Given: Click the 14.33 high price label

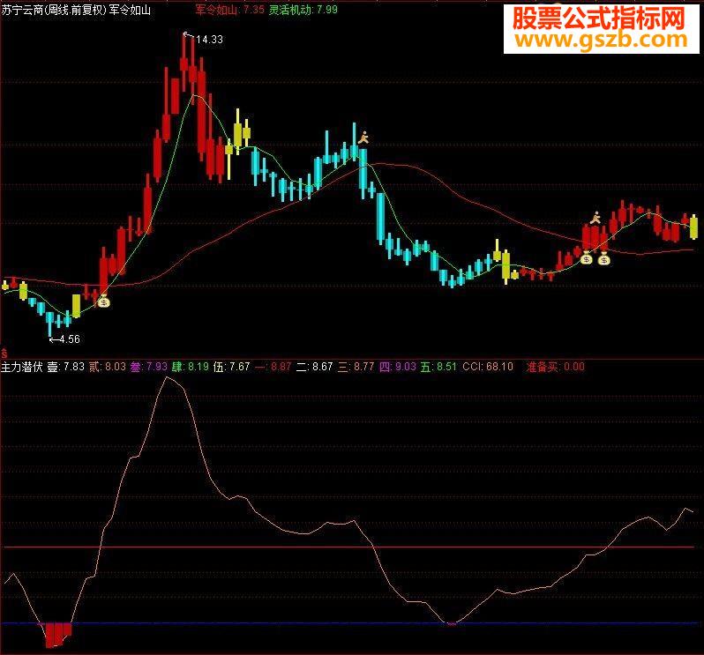Looking at the screenshot, I should pyautogui.click(x=210, y=40).
